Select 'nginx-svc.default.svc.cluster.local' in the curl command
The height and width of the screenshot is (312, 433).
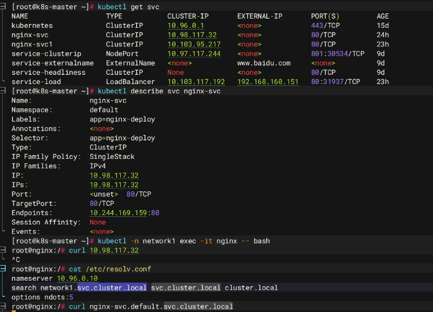pyautogui.click(x=161, y=306)
